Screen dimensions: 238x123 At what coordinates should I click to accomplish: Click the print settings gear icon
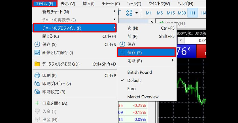point(37,92)
